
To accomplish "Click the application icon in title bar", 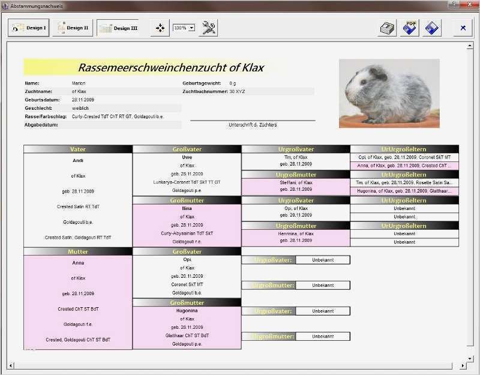I will pos(5,5).
